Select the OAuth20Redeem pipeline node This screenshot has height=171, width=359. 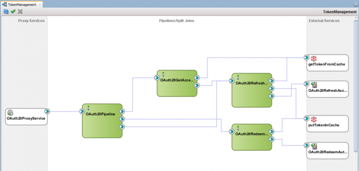[x=252, y=137]
